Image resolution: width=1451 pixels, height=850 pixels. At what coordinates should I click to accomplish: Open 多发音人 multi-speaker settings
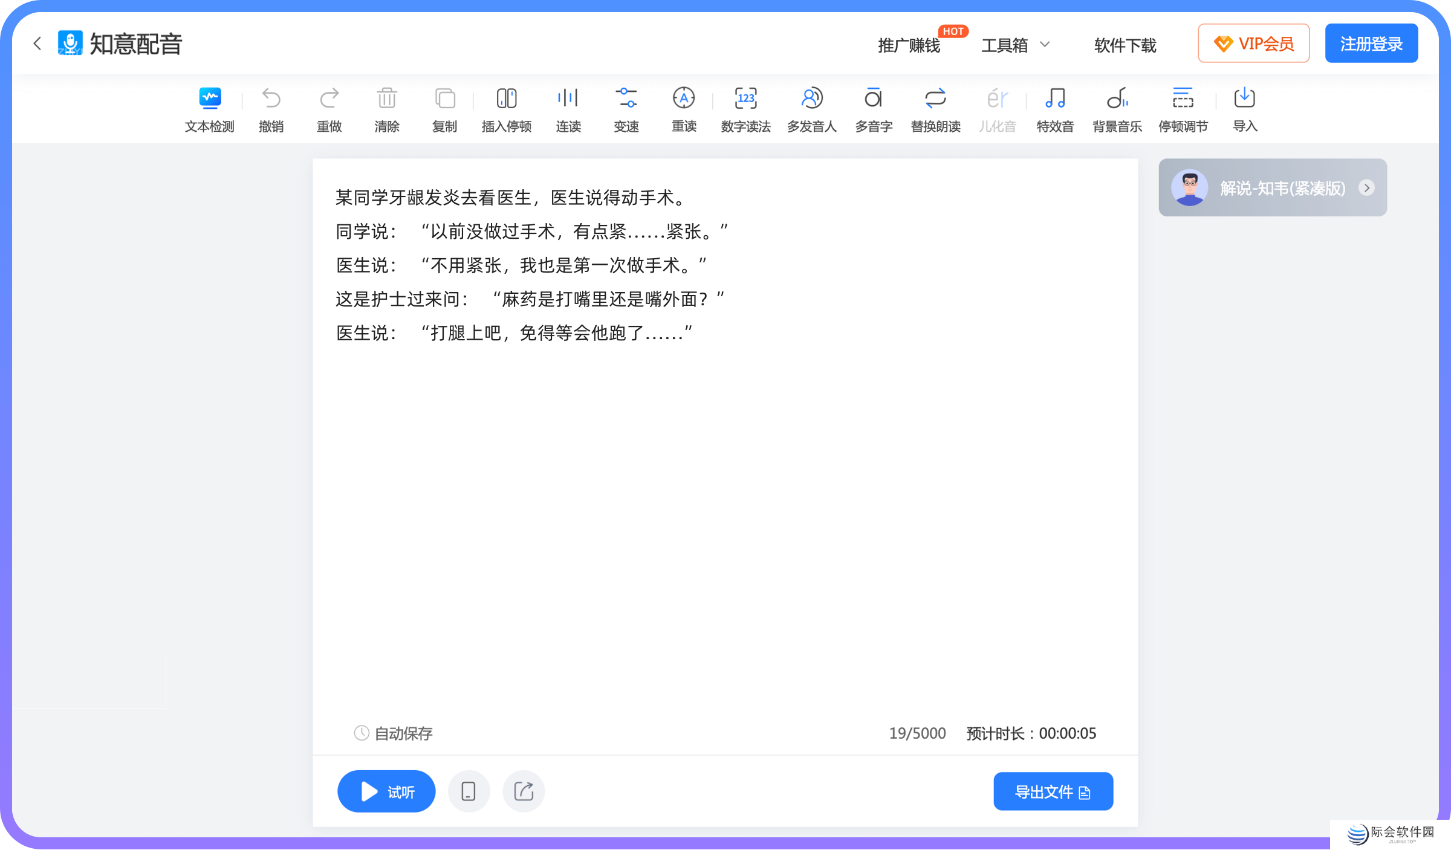tap(811, 109)
